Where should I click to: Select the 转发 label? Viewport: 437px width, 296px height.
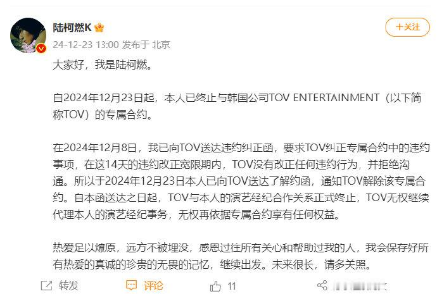(x=68, y=286)
